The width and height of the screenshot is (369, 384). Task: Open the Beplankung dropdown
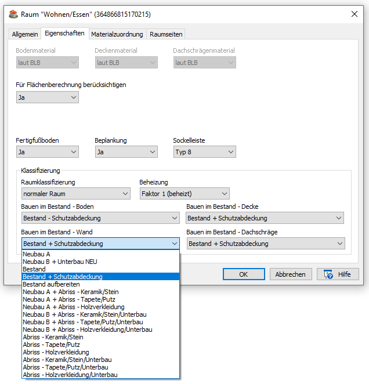(126, 152)
